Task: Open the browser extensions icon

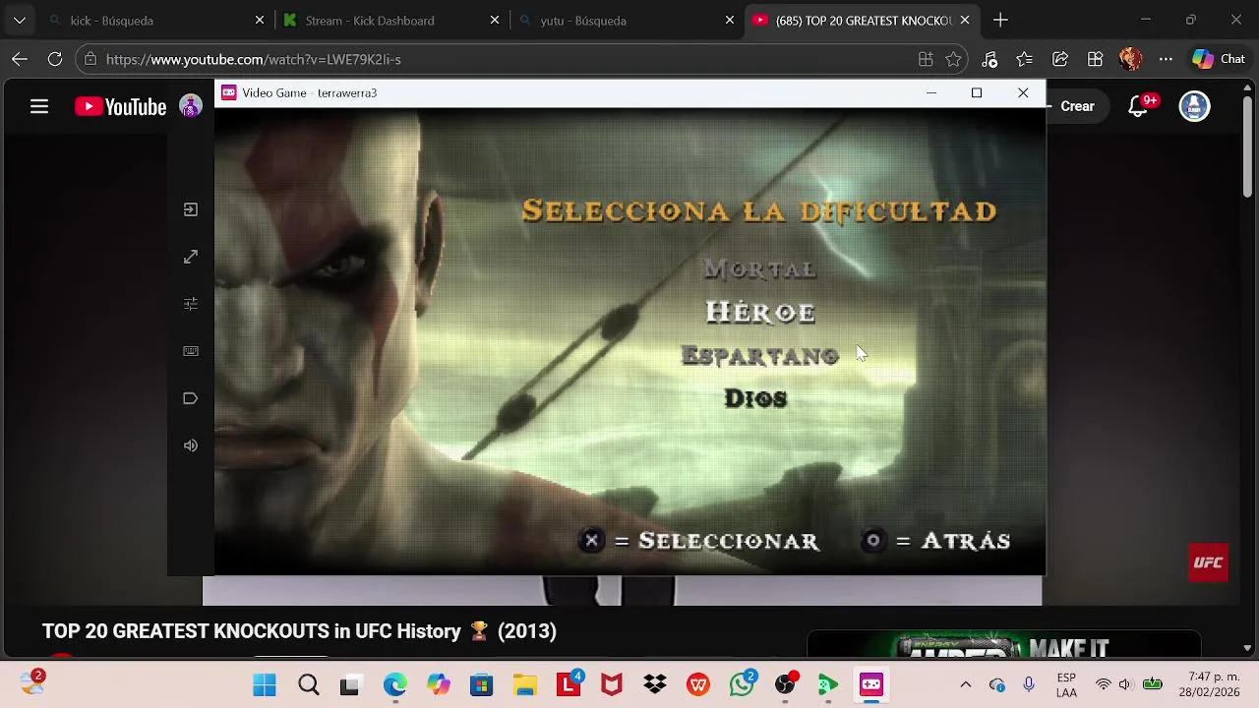Action: pyautogui.click(x=1095, y=59)
